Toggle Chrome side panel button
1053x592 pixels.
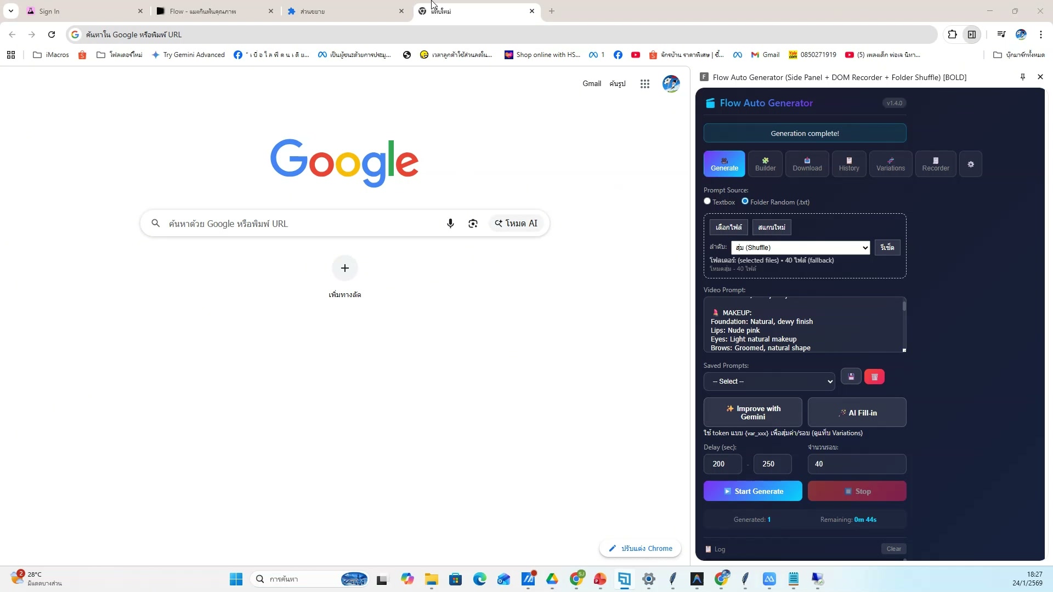coord(972,35)
